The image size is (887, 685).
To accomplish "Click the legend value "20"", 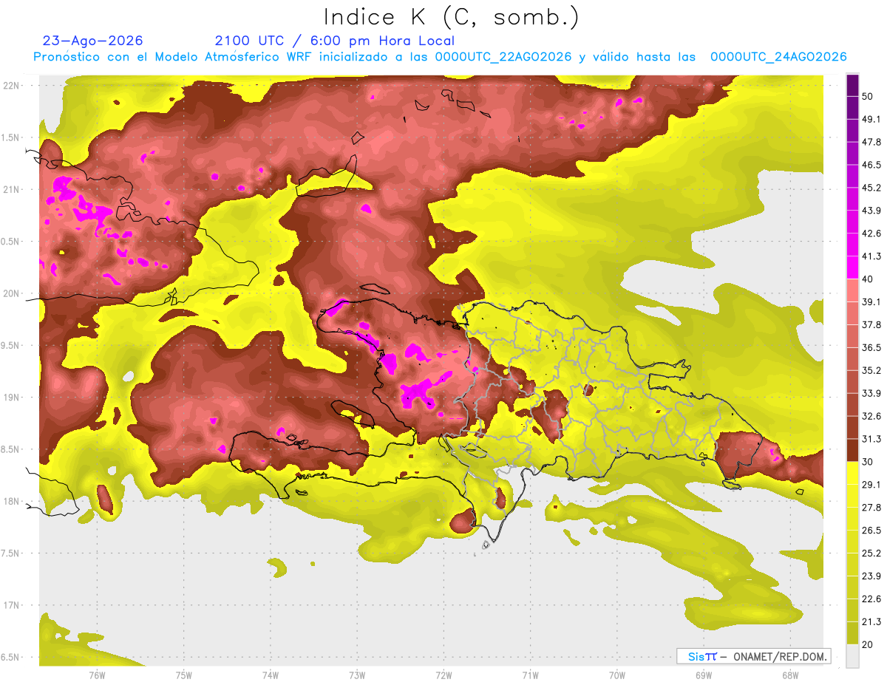I will click(x=868, y=644).
